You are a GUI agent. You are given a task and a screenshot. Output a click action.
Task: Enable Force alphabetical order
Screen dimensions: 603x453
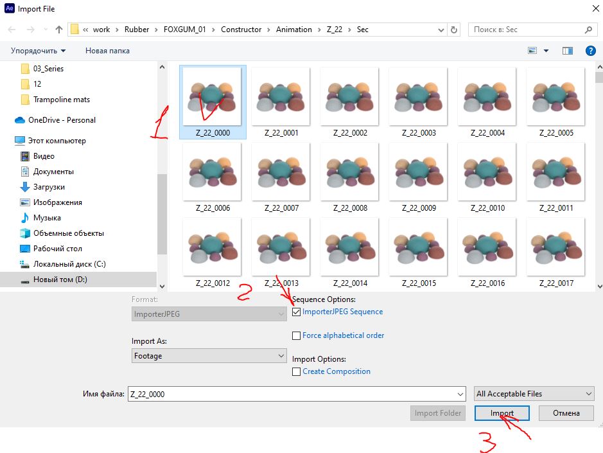[296, 335]
